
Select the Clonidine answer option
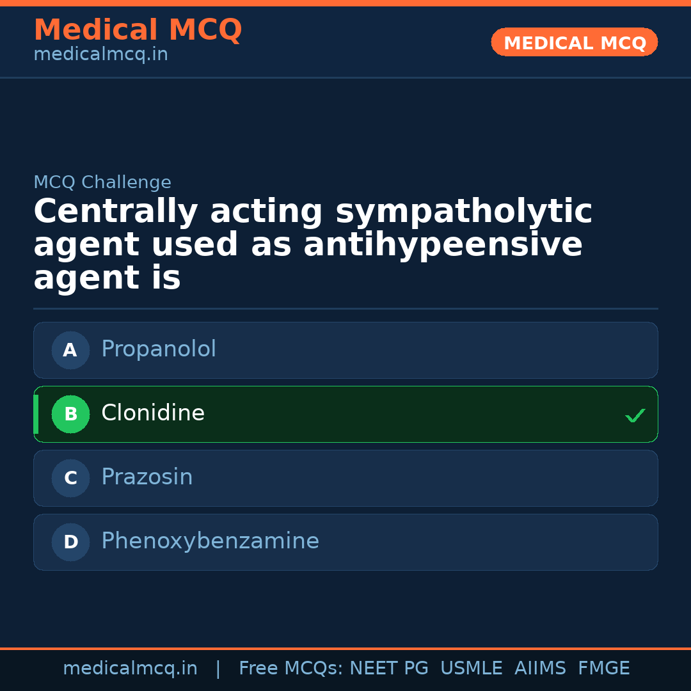click(x=345, y=414)
